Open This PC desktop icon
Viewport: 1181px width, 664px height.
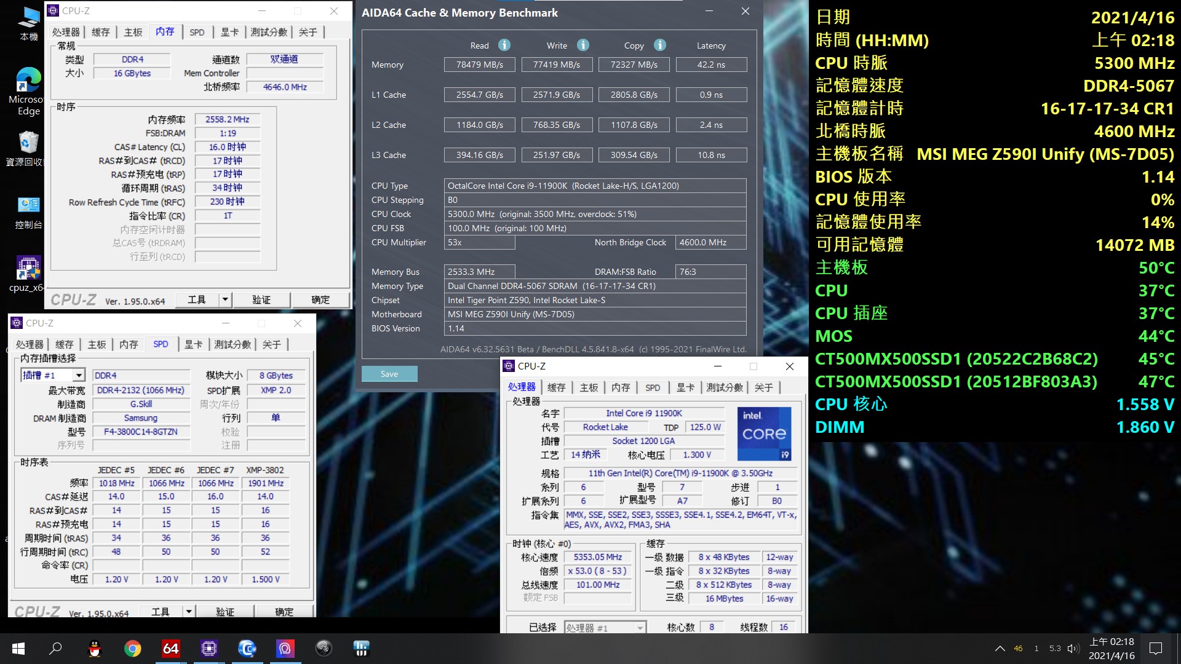[x=28, y=23]
